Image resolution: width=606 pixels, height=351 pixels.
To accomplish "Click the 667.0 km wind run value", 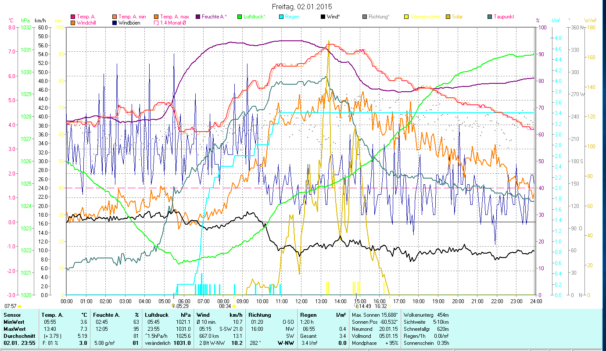I will [x=209, y=336].
